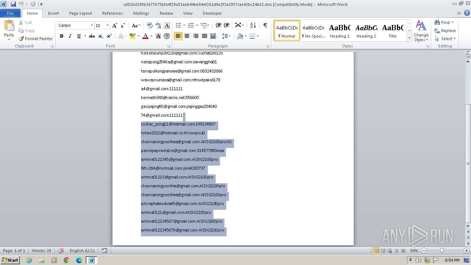Toggle Bold formatting
The width and height of the screenshot is (471, 265).
(61, 36)
